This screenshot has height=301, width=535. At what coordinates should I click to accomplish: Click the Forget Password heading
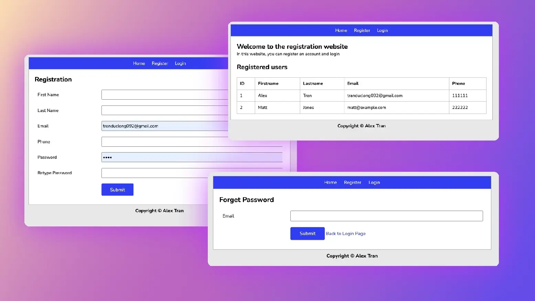click(x=246, y=200)
